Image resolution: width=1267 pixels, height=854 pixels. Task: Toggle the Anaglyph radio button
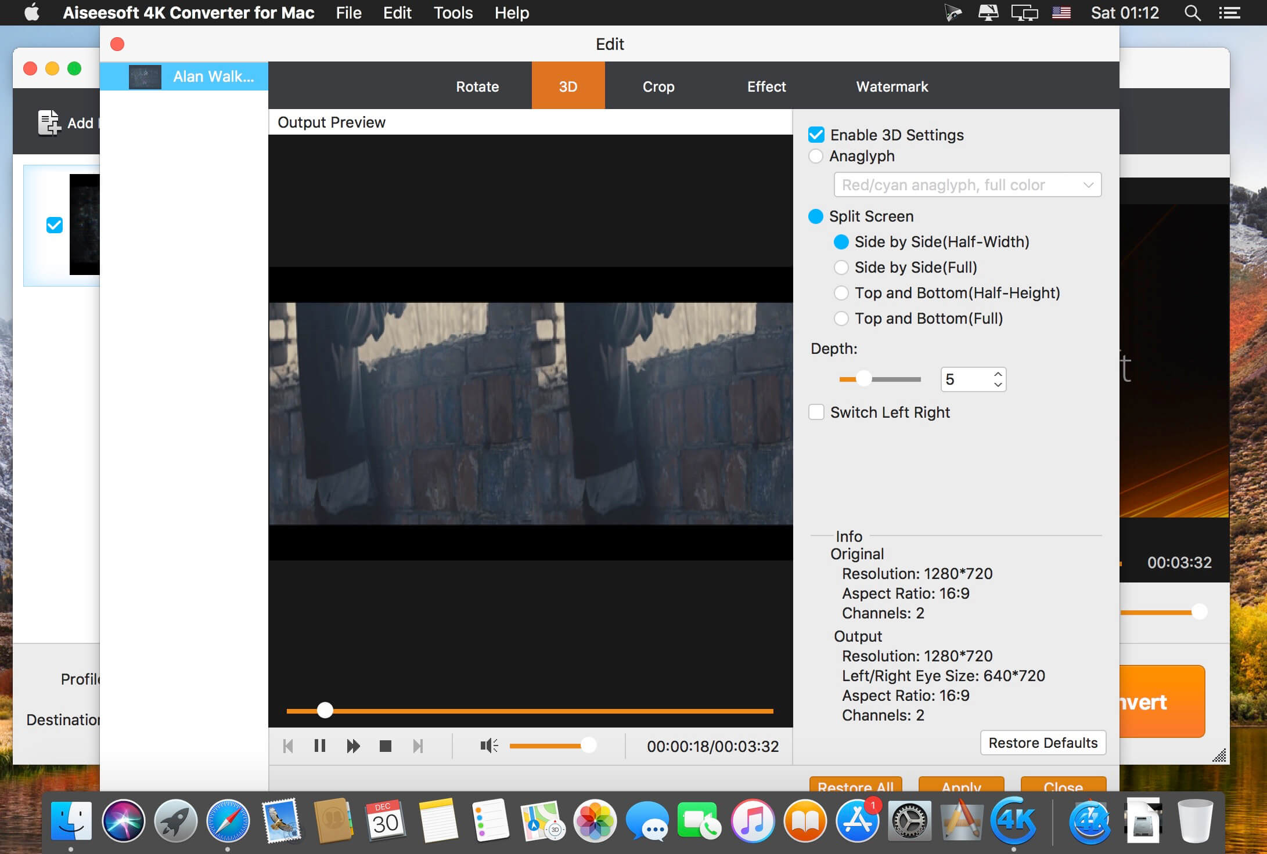[x=816, y=154]
